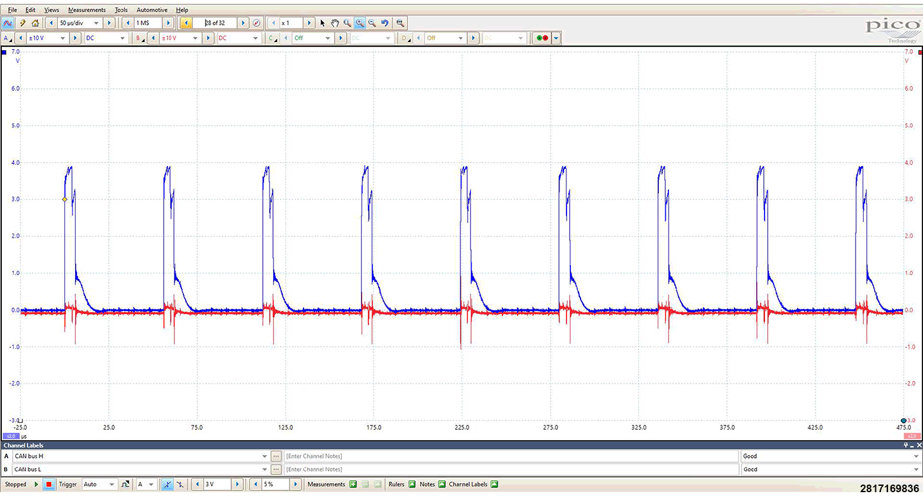Click the channel notes field for CAN bus L

(x=509, y=469)
